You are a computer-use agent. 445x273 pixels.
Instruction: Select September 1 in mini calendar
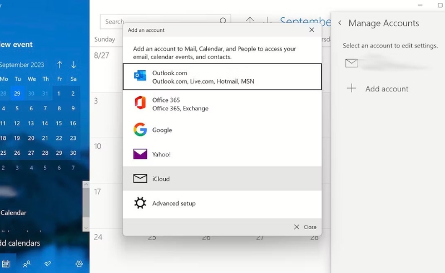(x=59, y=93)
